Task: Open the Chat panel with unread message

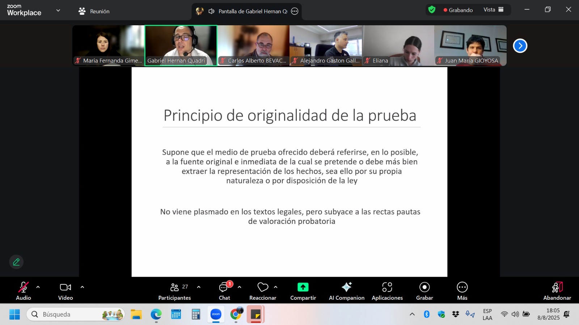Action: coord(224,291)
